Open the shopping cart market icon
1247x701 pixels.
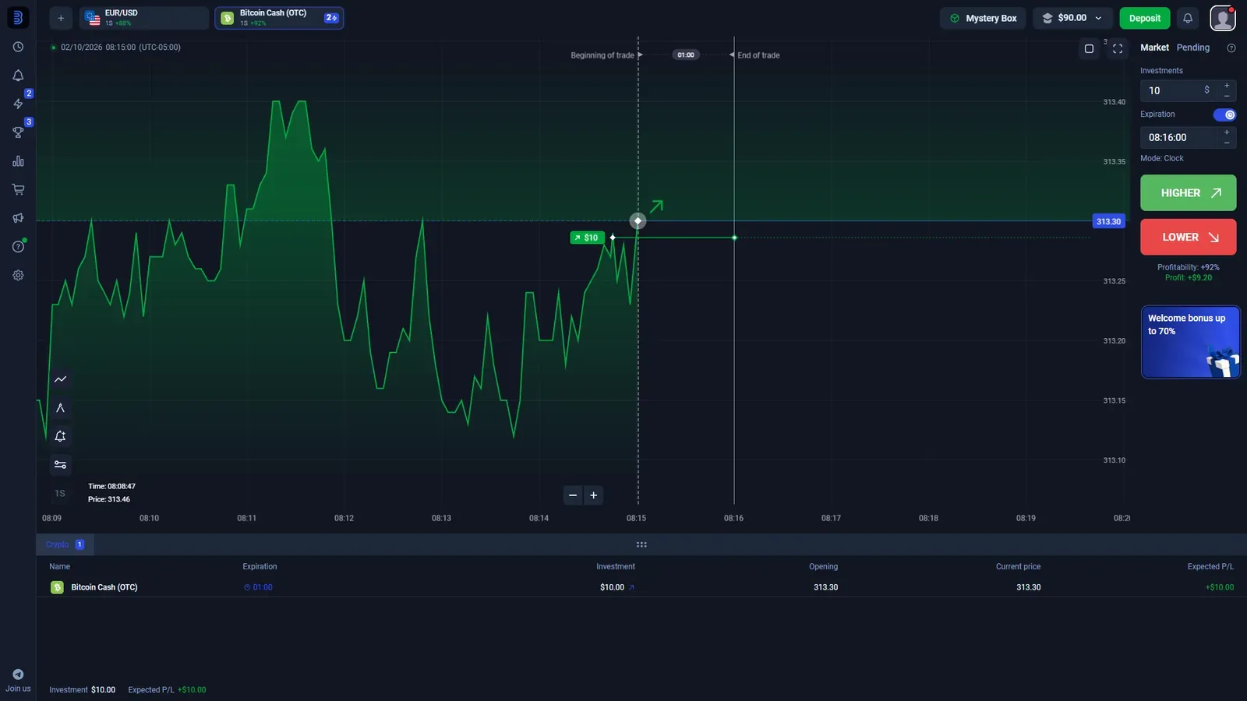(18, 189)
